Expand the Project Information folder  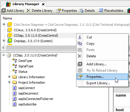[x=9, y=82]
